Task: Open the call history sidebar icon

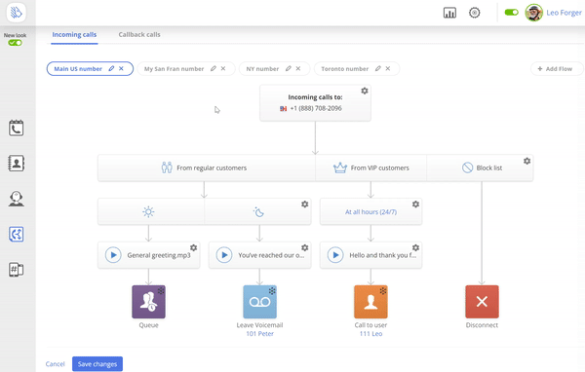Action: [x=16, y=128]
